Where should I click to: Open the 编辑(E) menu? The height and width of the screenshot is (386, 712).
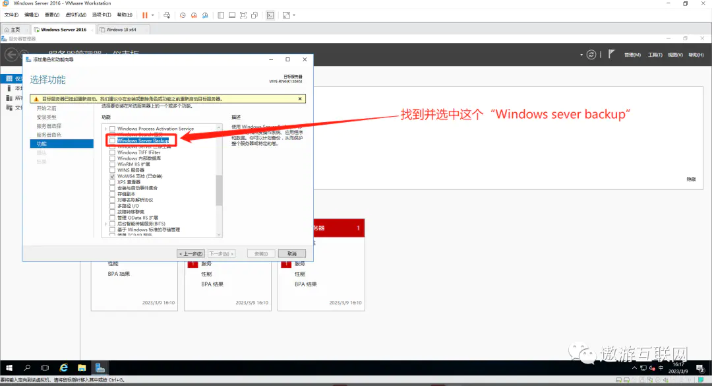click(x=32, y=15)
